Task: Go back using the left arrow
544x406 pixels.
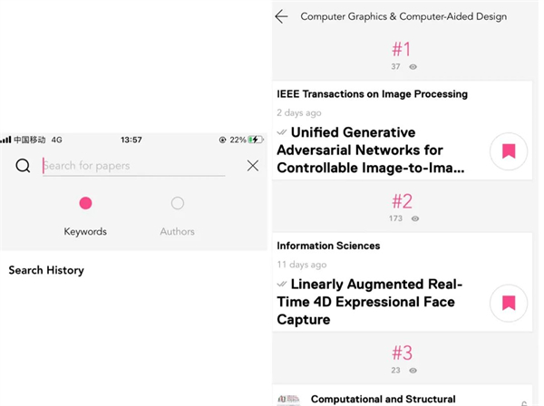Action: click(281, 16)
